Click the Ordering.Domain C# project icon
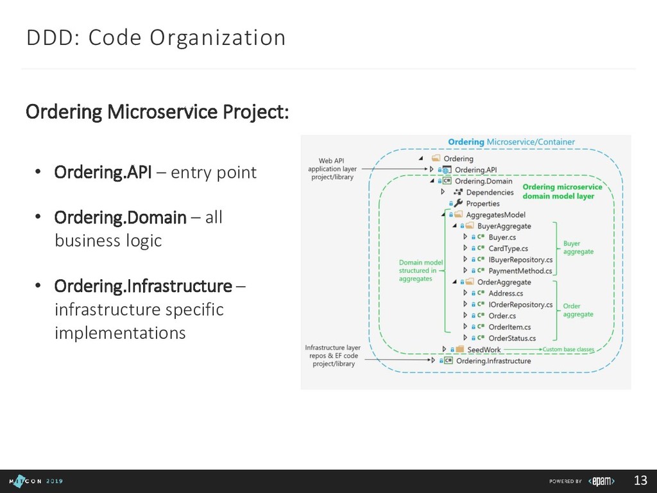Viewport: 657px width, 493px height. 447,181
